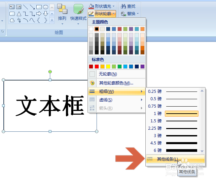Pick standard yellow color swatch
This screenshot has width=216, height=181.
[108, 67]
